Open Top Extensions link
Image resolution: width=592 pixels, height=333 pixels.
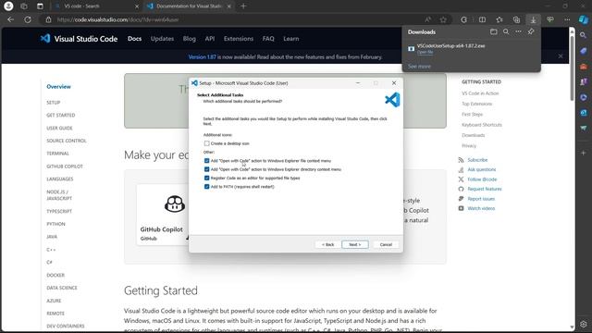coord(477,104)
